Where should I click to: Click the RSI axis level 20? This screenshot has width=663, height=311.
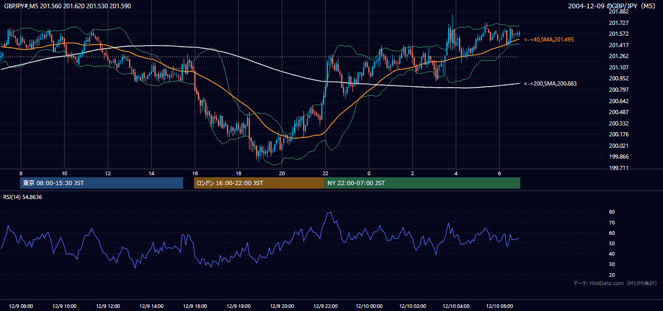tap(612, 275)
